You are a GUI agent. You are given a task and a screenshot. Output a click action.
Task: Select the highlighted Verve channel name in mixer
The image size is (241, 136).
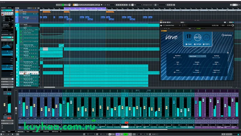coord(125,127)
